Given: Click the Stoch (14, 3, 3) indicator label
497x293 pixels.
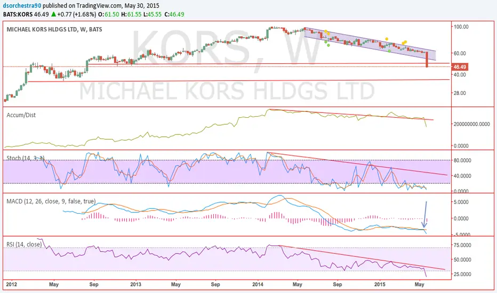Looking at the screenshot, I should click(x=26, y=158).
